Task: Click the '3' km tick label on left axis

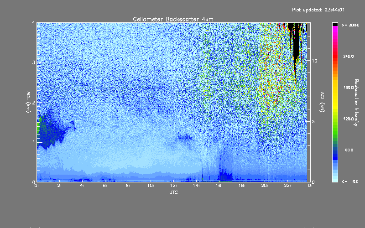Action: click(34, 62)
